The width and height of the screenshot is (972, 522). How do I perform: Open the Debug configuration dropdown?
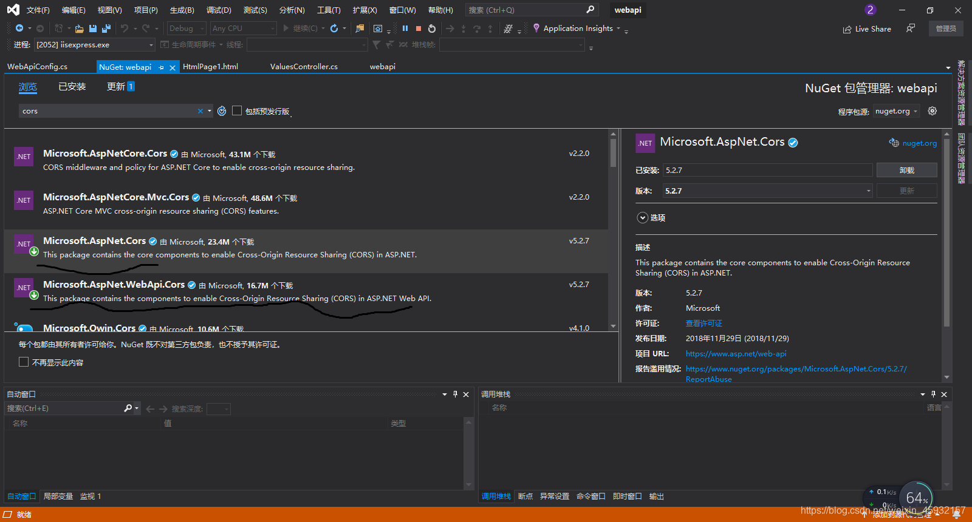click(x=187, y=29)
